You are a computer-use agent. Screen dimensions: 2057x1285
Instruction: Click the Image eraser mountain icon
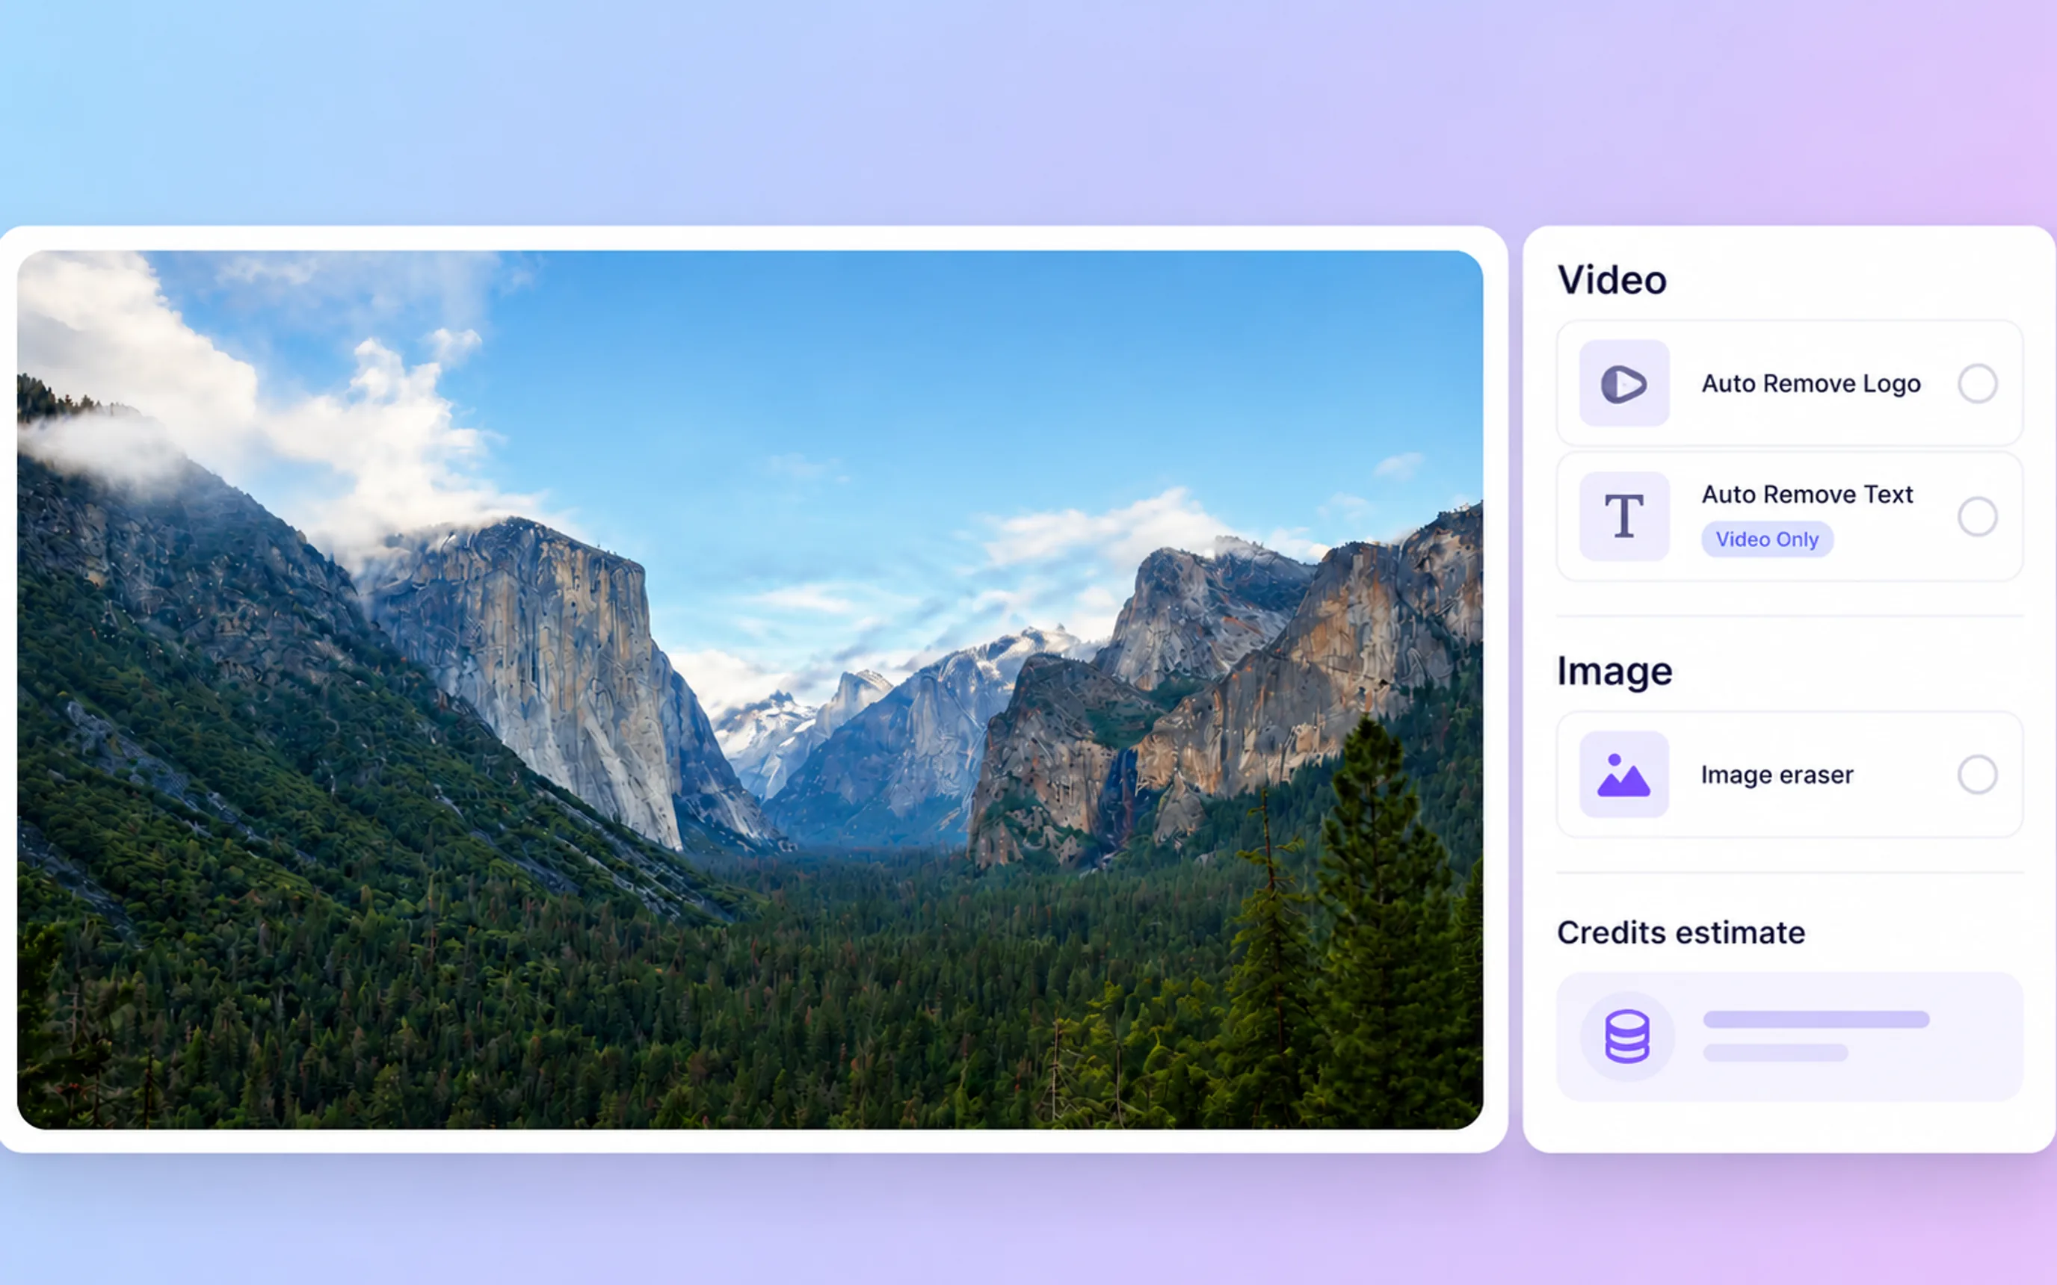(1623, 774)
